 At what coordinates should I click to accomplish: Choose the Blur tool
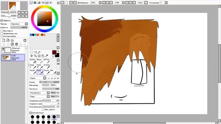pos(54,72)
